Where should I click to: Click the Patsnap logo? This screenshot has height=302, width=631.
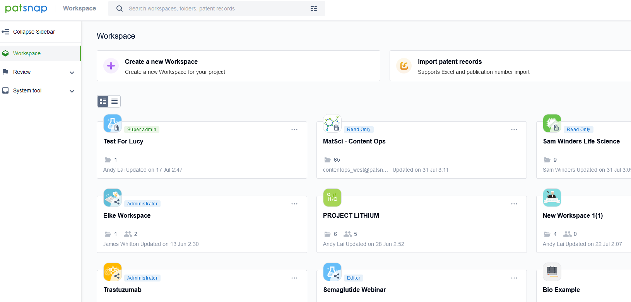pyautogui.click(x=26, y=9)
